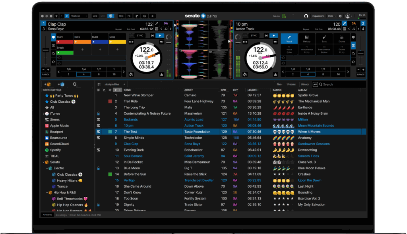Toggle Repeat on left deck
Screen dimensions: 407x234
tap(118, 29)
